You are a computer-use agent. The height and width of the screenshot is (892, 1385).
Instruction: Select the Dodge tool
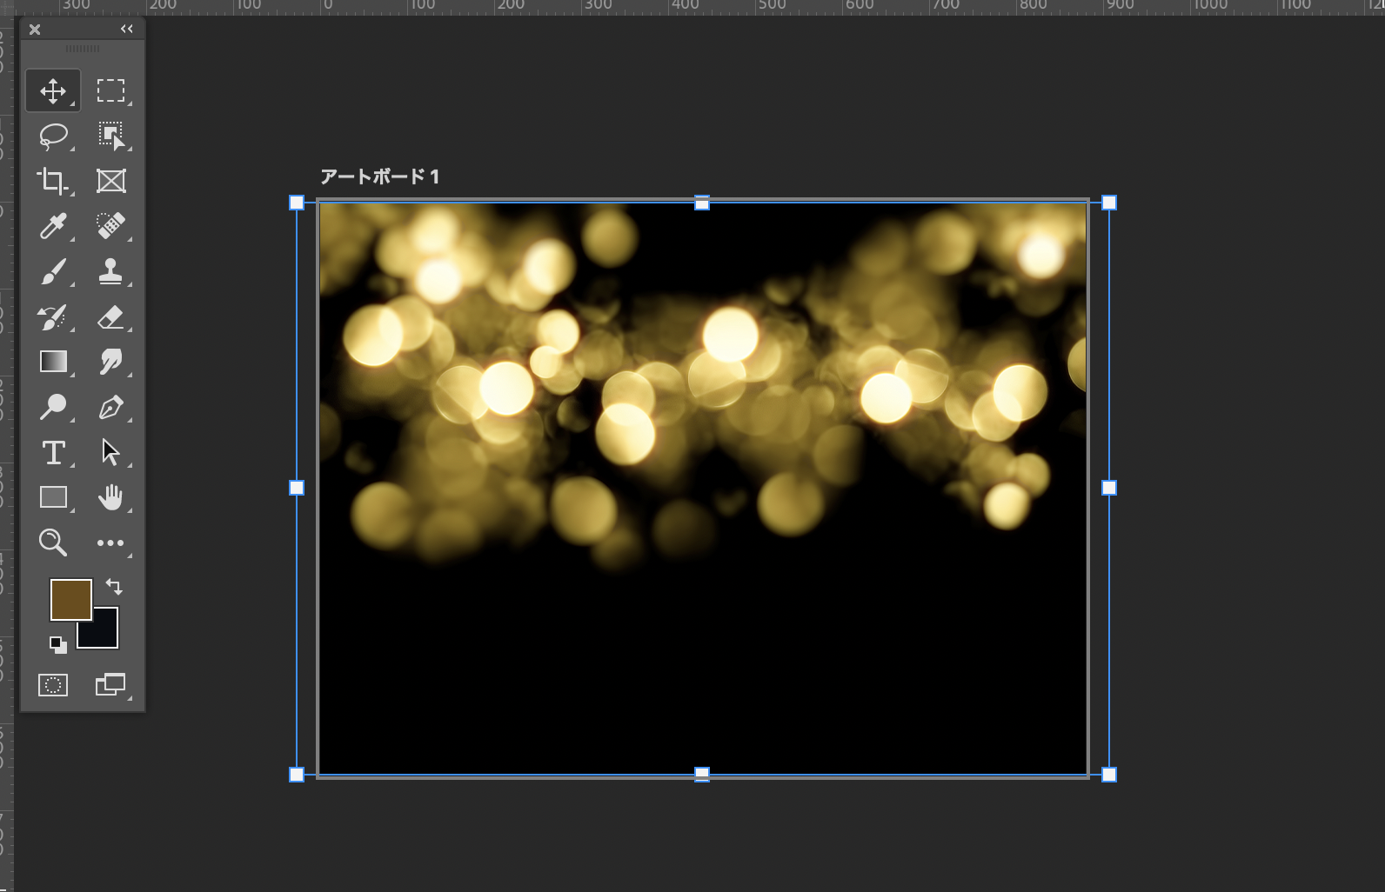(53, 407)
